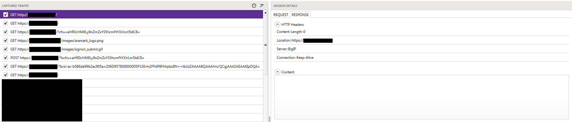Collapse the Content section

click(x=277, y=72)
